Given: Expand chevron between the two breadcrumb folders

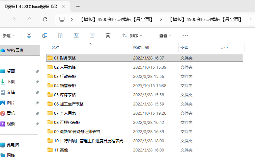Looking at the screenshot, I should tap(161, 19).
